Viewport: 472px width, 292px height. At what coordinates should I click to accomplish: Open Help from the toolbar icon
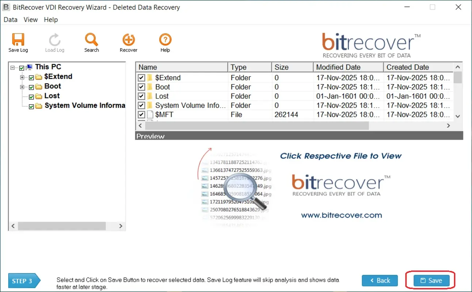[x=165, y=39]
